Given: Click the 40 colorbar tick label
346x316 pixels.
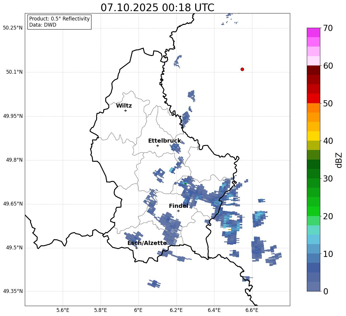Looking at the screenshot, I should click(x=328, y=141).
